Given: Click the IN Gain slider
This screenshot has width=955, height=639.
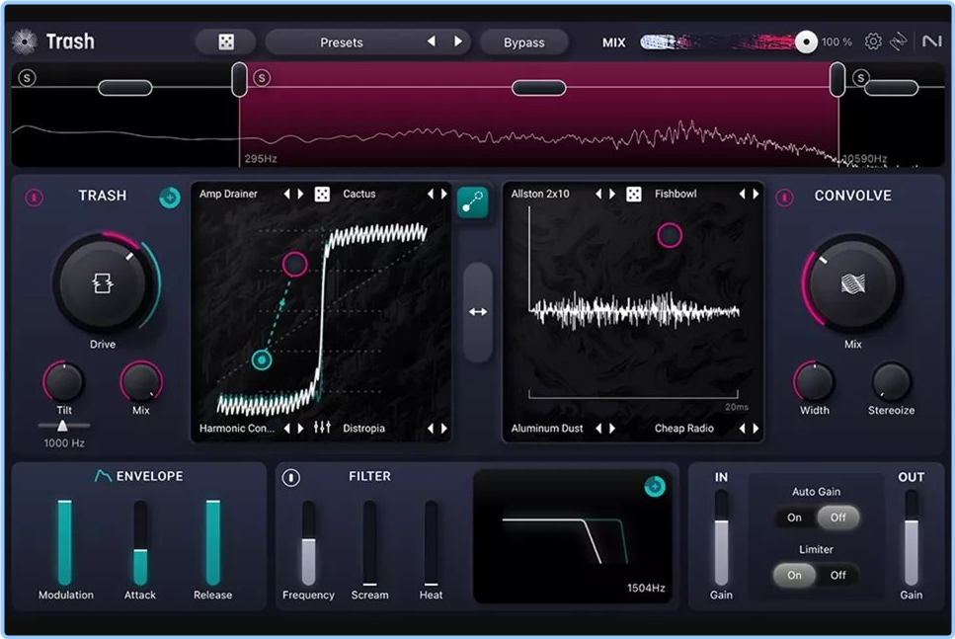Looking at the screenshot, I should click(x=721, y=537).
